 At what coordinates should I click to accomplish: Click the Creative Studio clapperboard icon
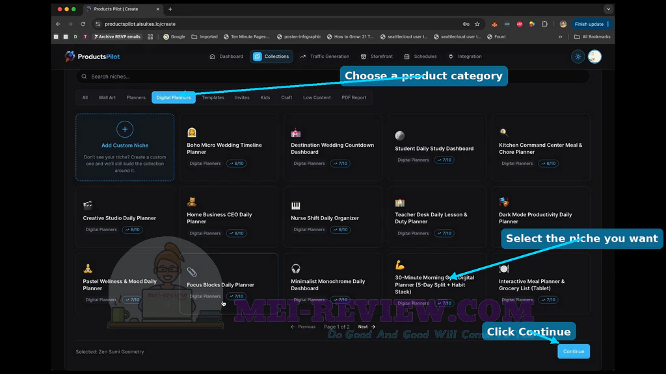click(x=88, y=205)
